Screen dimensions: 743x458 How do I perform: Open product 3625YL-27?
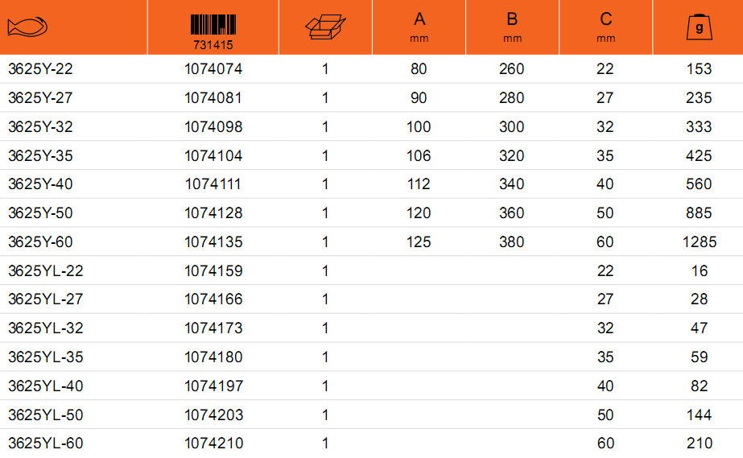[x=46, y=299]
